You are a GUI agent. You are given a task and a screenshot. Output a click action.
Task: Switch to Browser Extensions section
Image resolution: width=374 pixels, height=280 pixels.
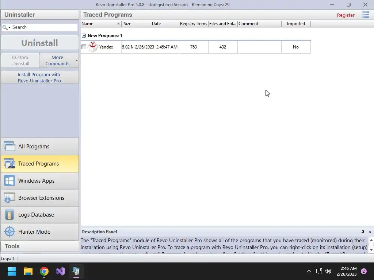tap(39, 198)
